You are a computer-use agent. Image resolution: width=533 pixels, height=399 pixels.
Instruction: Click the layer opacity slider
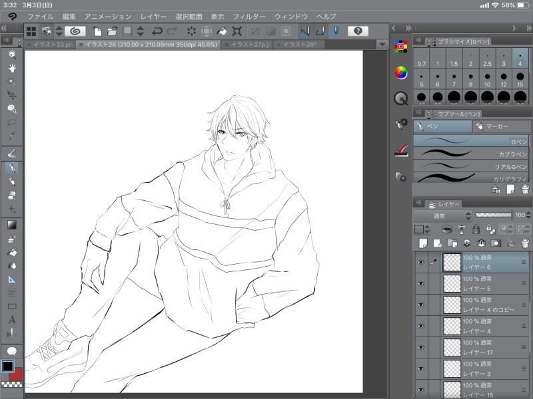click(x=493, y=215)
